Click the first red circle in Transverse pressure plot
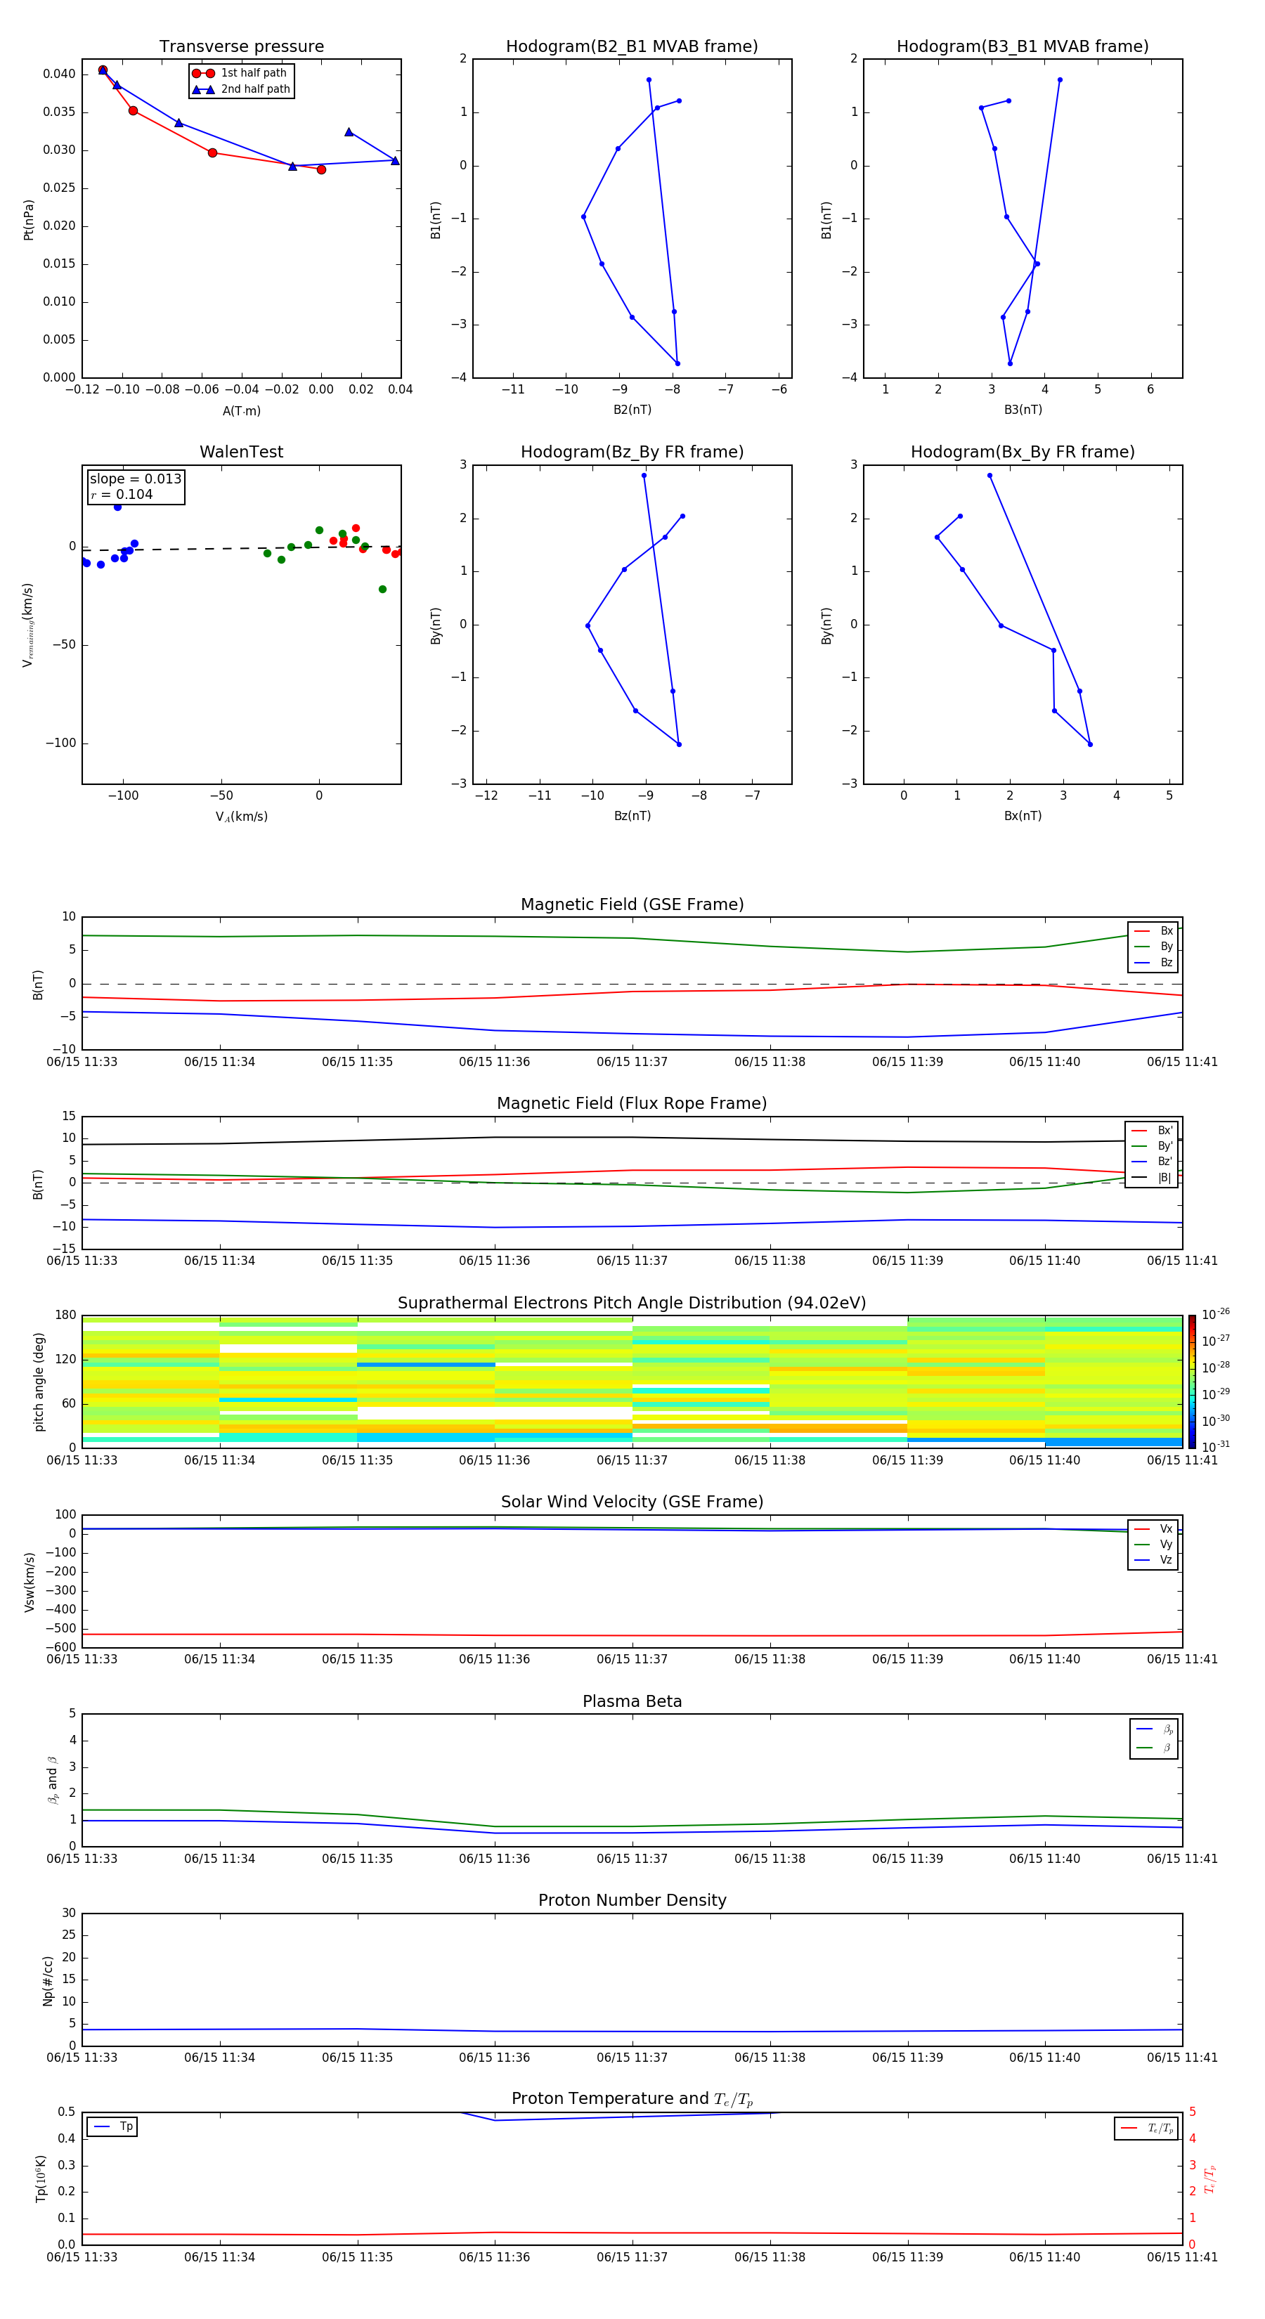The image size is (1265, 2319). click(x=103, y=70)
